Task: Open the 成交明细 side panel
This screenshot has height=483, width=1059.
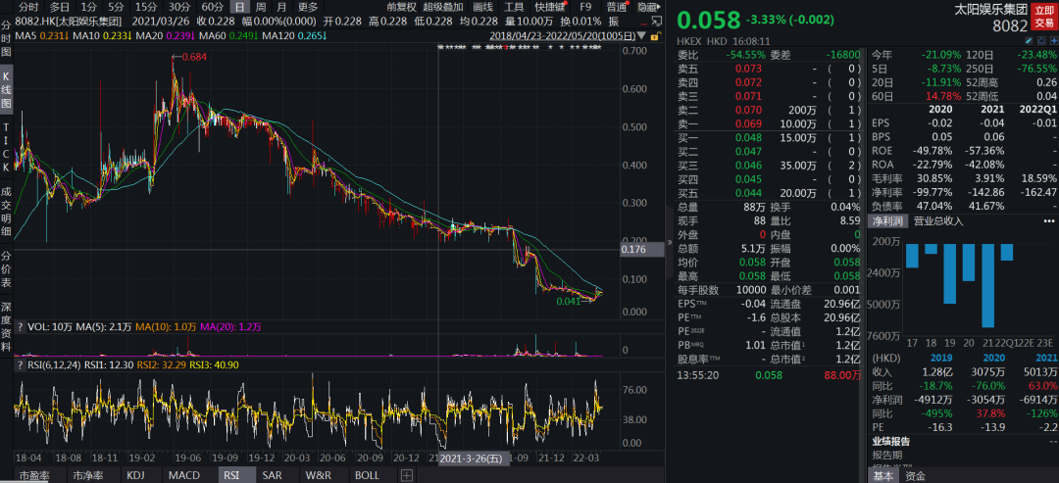Action: [x=6, y=211]
